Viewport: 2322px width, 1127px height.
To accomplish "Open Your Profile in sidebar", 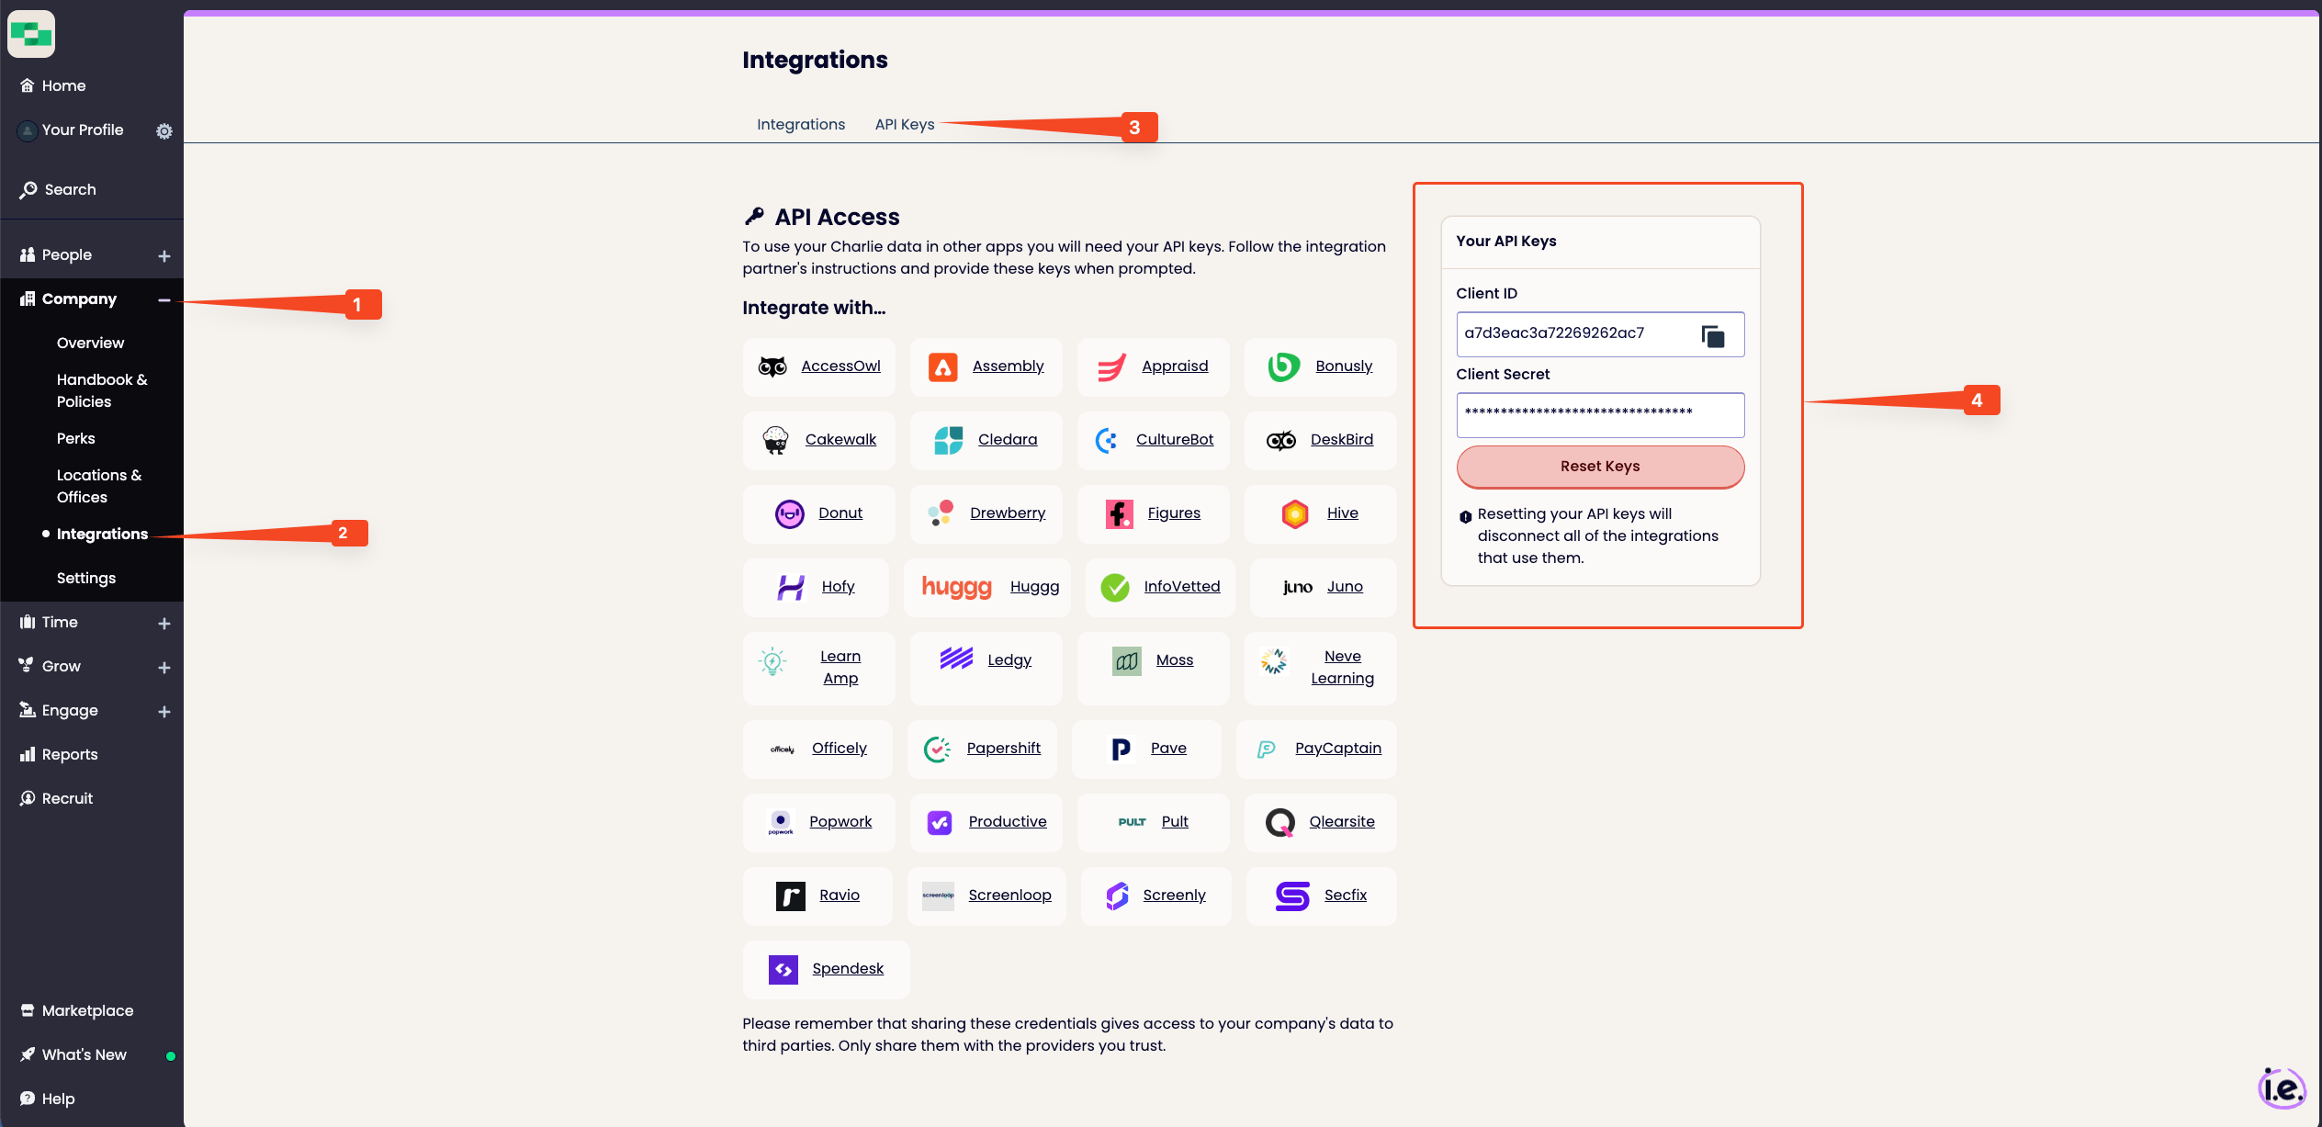I will (83, 130).
